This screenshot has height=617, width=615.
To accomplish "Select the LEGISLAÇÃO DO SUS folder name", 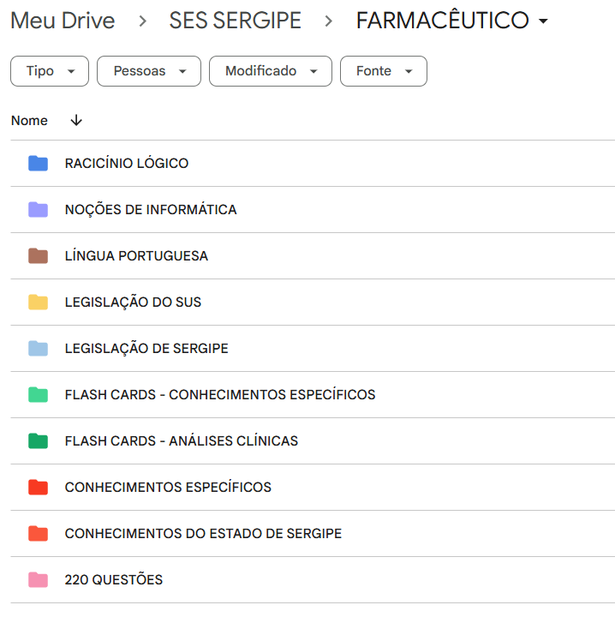I will click(x=133, y=303).
